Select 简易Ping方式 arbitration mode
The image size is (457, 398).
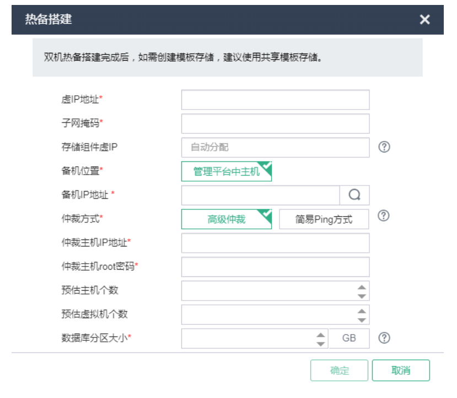pyautogui.click(x=324, y=219)
